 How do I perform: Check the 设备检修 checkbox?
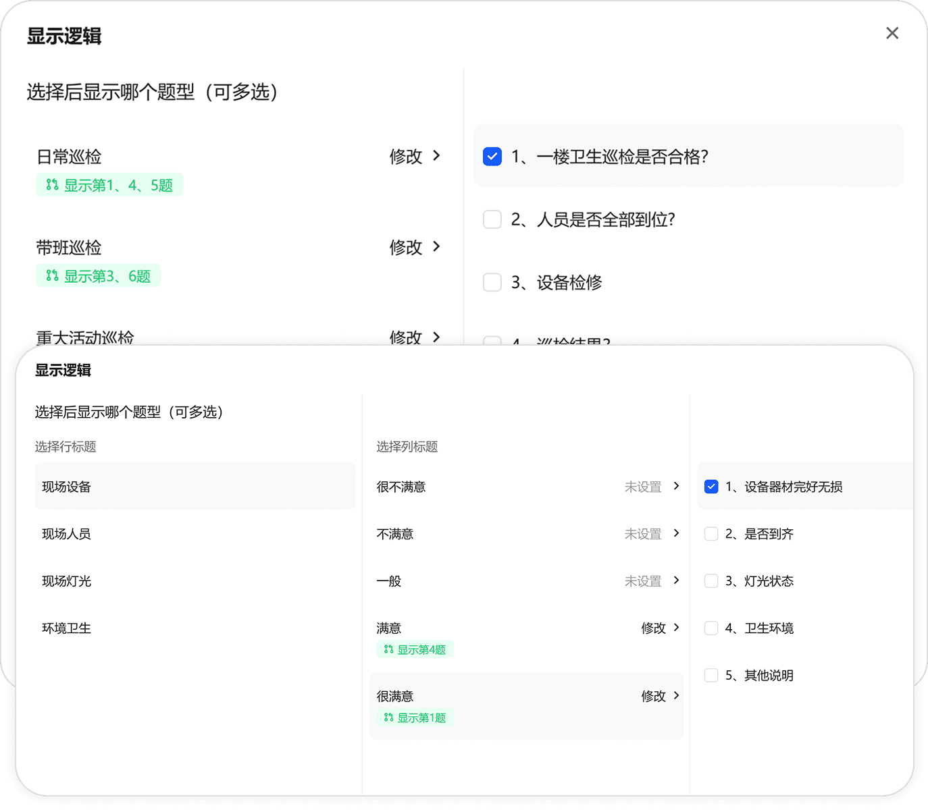(492, 282)
